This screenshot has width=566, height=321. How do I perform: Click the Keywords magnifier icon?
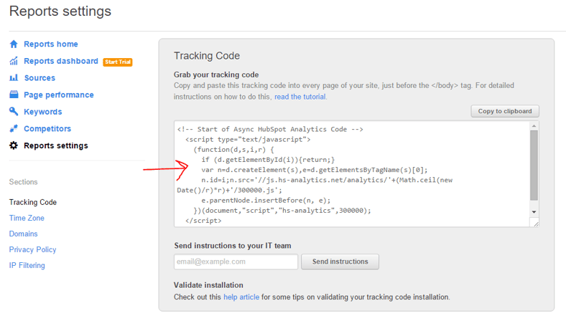[x=14, y=112]
